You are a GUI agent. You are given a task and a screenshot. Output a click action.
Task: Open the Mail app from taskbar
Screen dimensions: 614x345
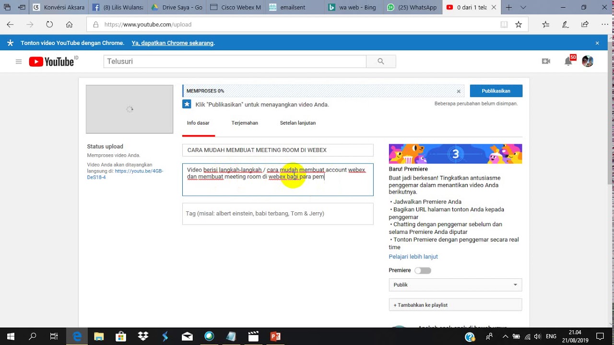pos(187,336)
